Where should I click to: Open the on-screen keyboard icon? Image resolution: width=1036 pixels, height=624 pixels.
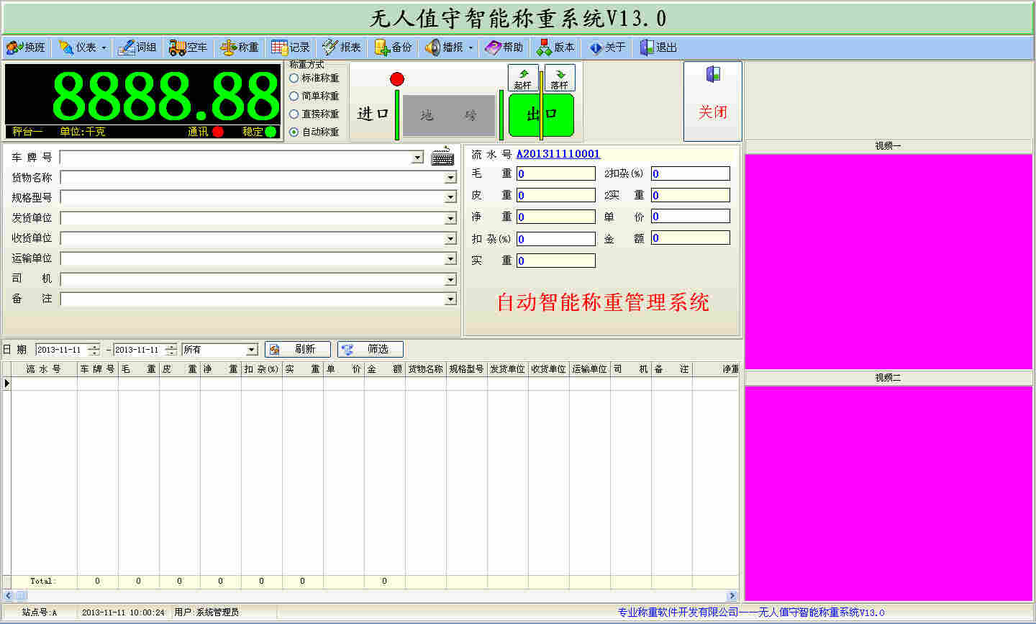[442, 157]
